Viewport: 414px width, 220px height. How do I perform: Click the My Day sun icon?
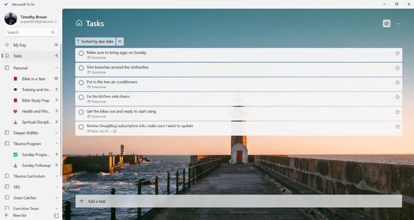point(7,45)
